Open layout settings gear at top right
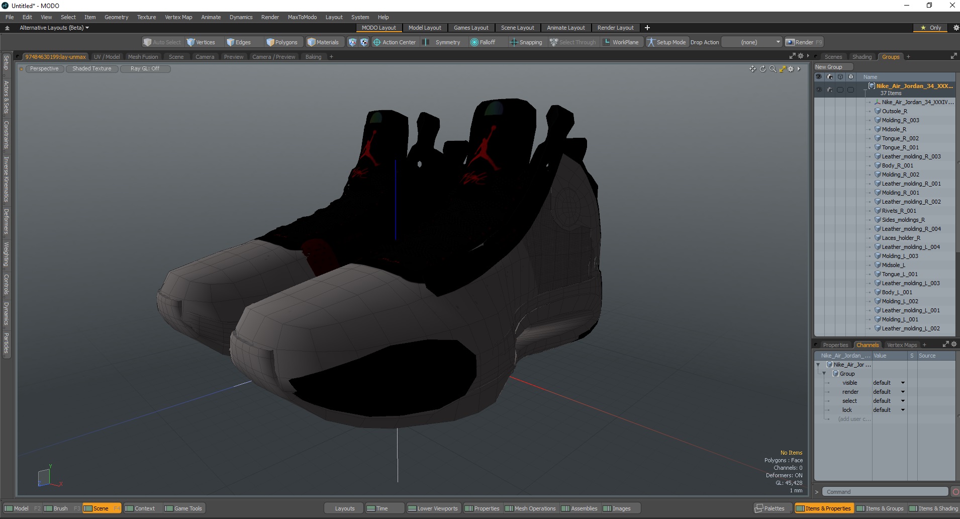Viewport: 960px width, 519px height. pos(955,28)
